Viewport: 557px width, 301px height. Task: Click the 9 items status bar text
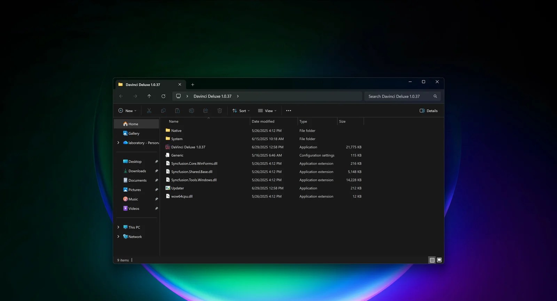123,260
